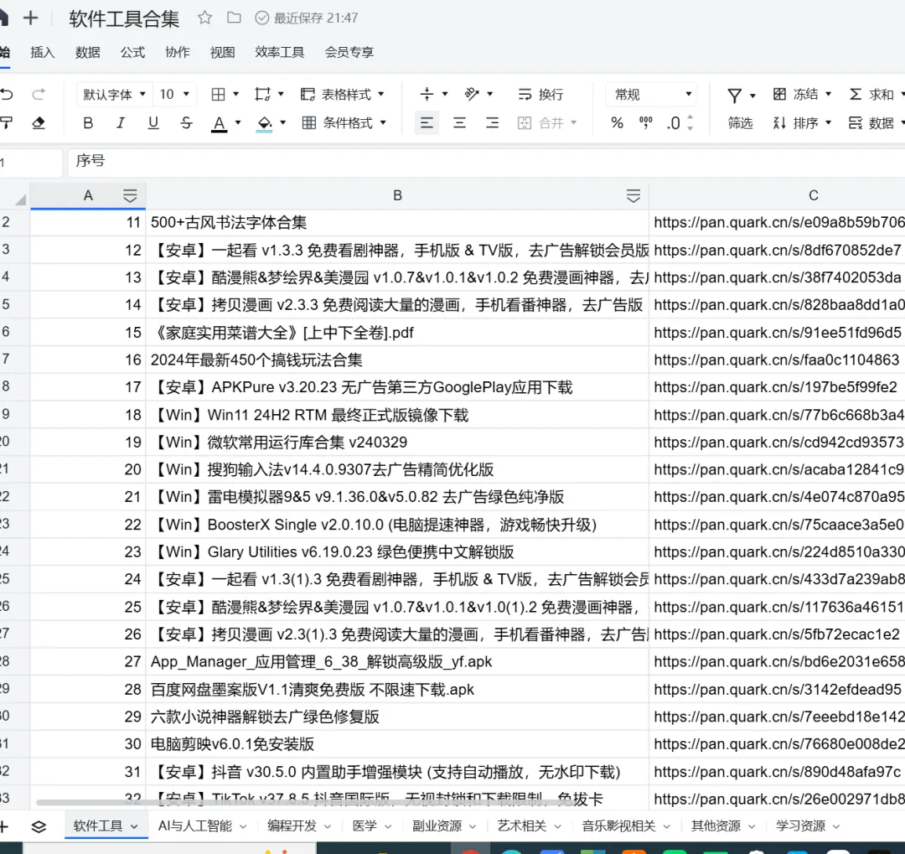Toggle strikethrough formatting

[x=186, y=123]
